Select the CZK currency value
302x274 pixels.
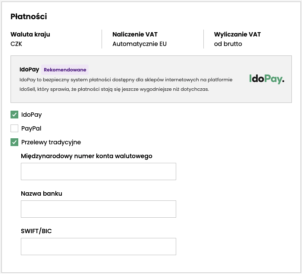(16, 44)
